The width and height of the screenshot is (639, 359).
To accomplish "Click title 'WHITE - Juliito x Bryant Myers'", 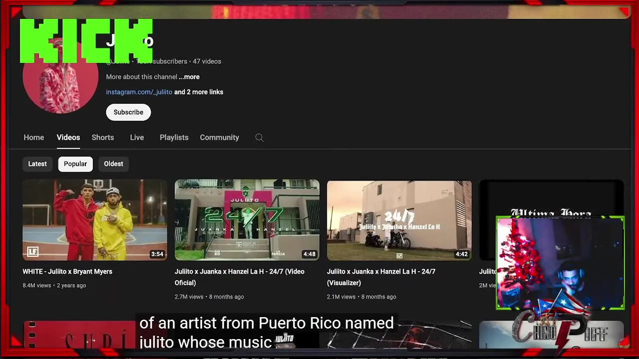I will click(x=67, y=272).
